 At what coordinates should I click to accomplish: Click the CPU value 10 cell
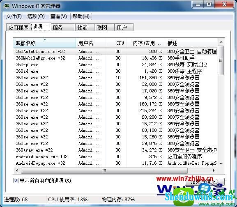pos(118,78)
